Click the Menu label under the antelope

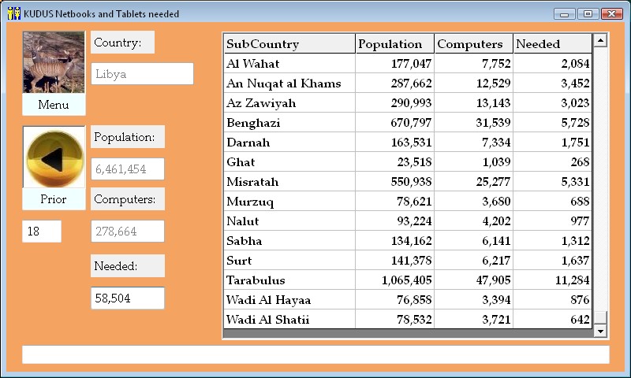click(54, 105)
